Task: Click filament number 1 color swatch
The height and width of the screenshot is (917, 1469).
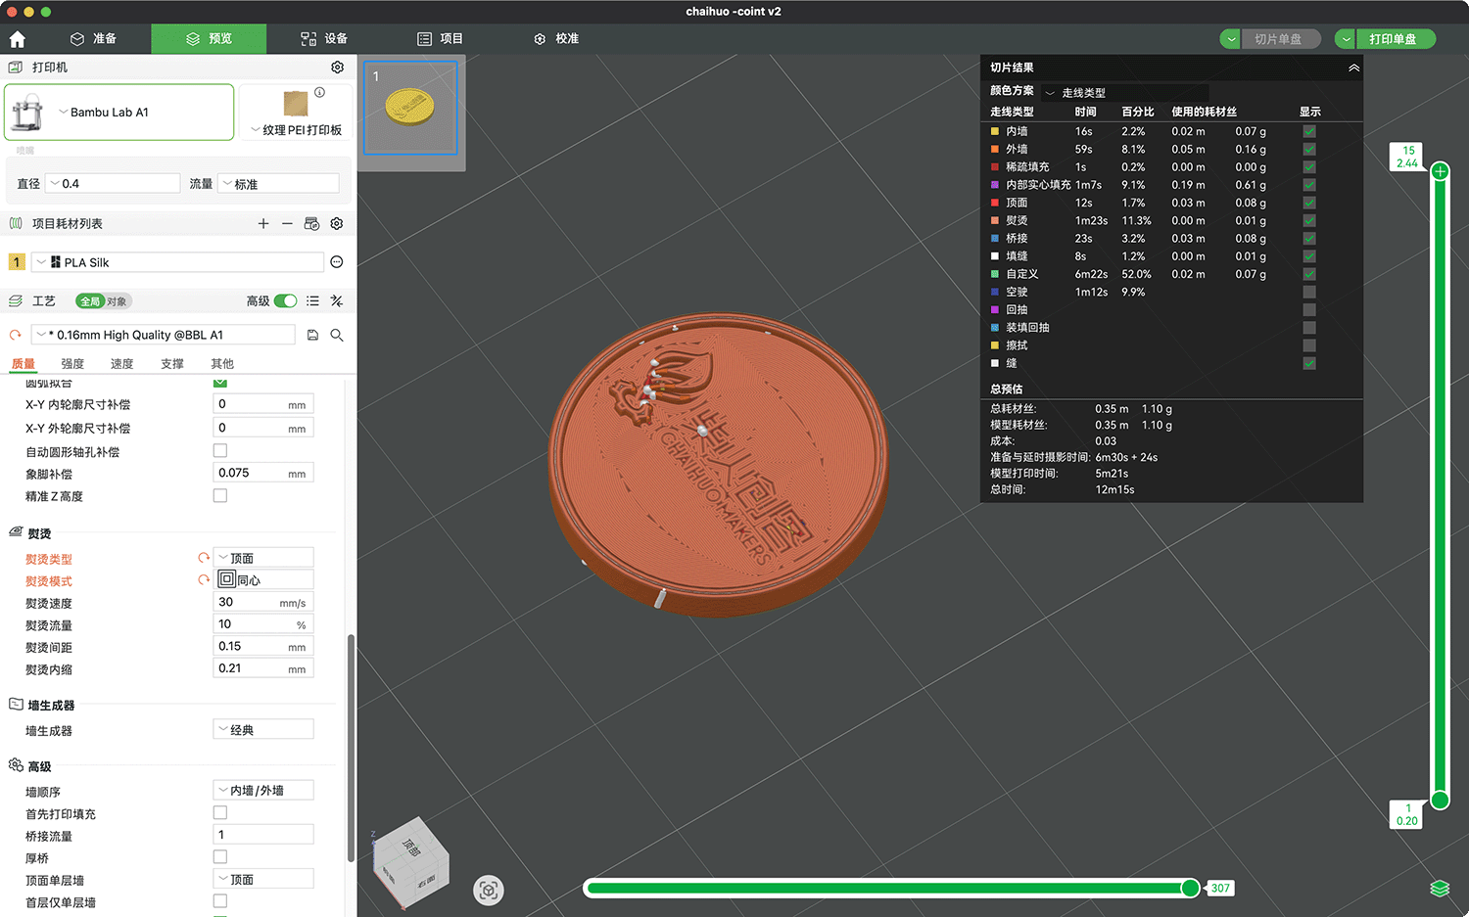Action: 17,262
